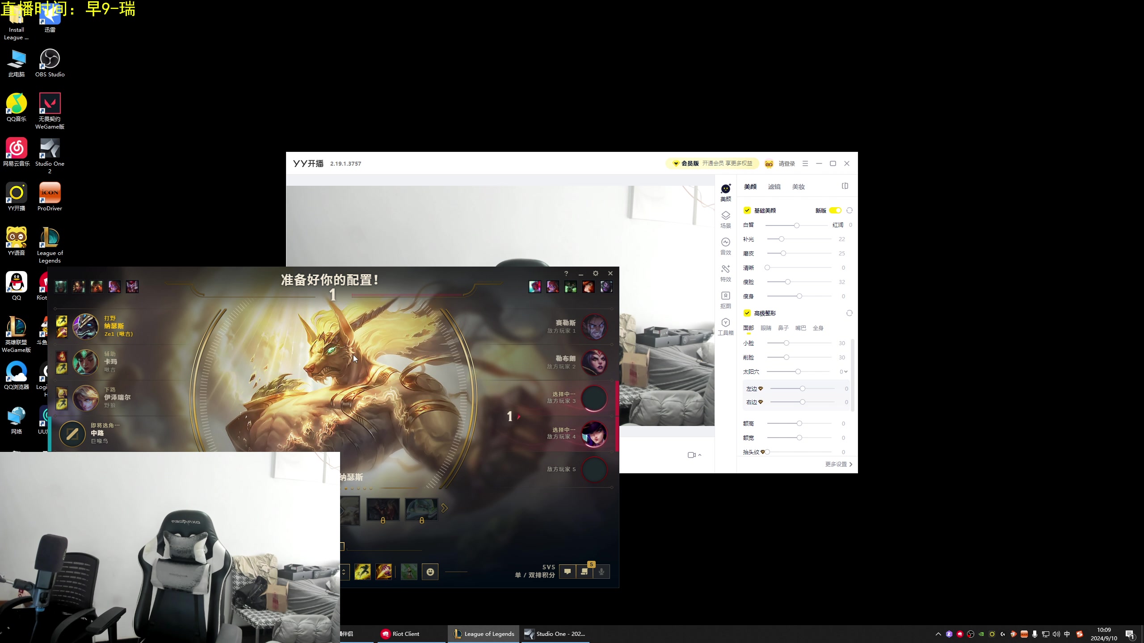The width and height of the screenshot is (1144, 643).
Task: Switch to the 全身 full body sub-tab
Action: (x=818, y=328)
